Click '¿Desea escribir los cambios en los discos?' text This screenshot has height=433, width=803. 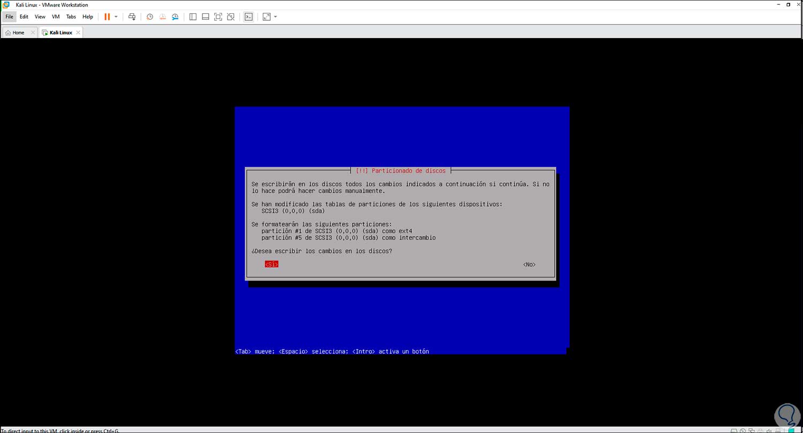(x=322, y=251)
